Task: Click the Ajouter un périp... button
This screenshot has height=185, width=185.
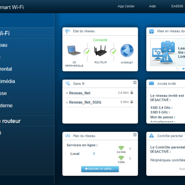Action: click(x=100, y=169)
